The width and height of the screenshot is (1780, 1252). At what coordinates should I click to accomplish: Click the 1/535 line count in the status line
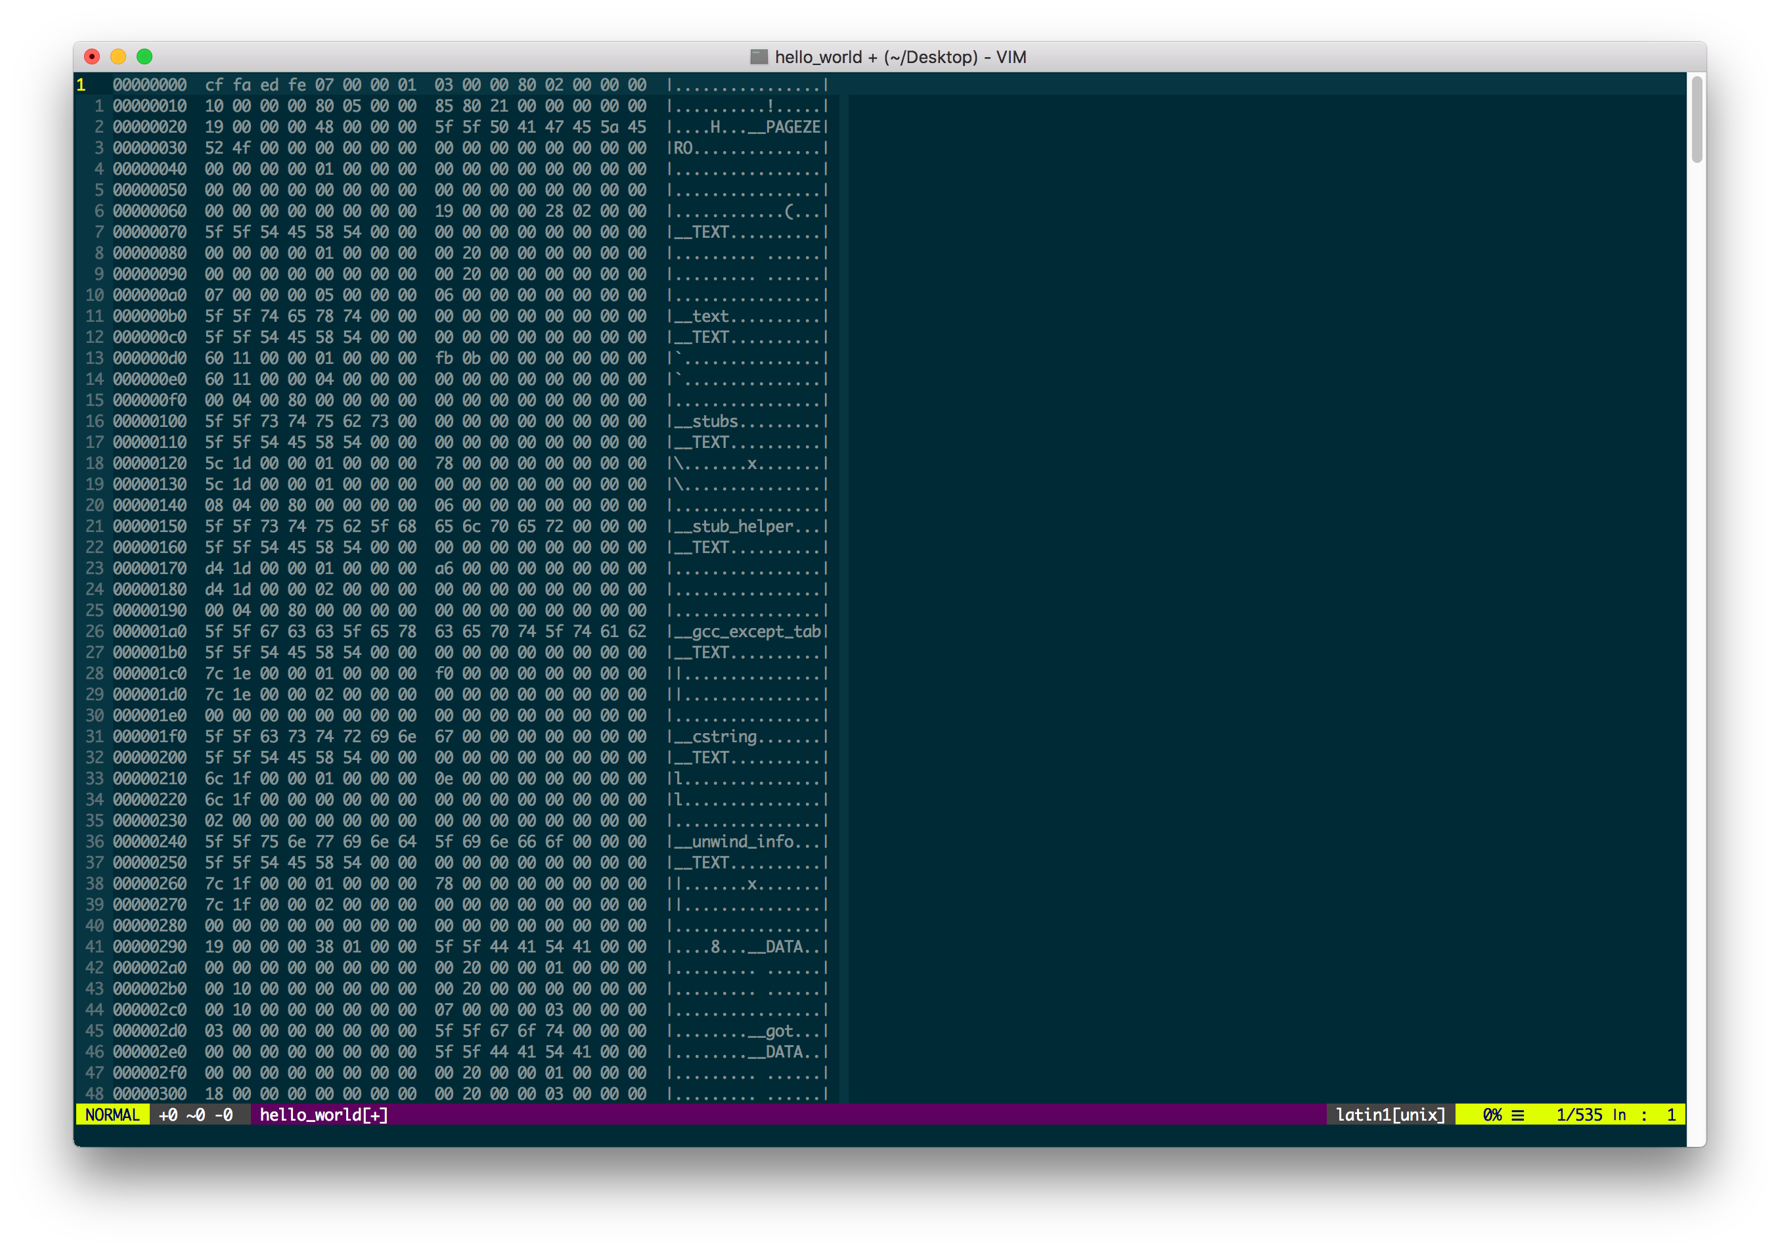[x=1578, y=1115]
